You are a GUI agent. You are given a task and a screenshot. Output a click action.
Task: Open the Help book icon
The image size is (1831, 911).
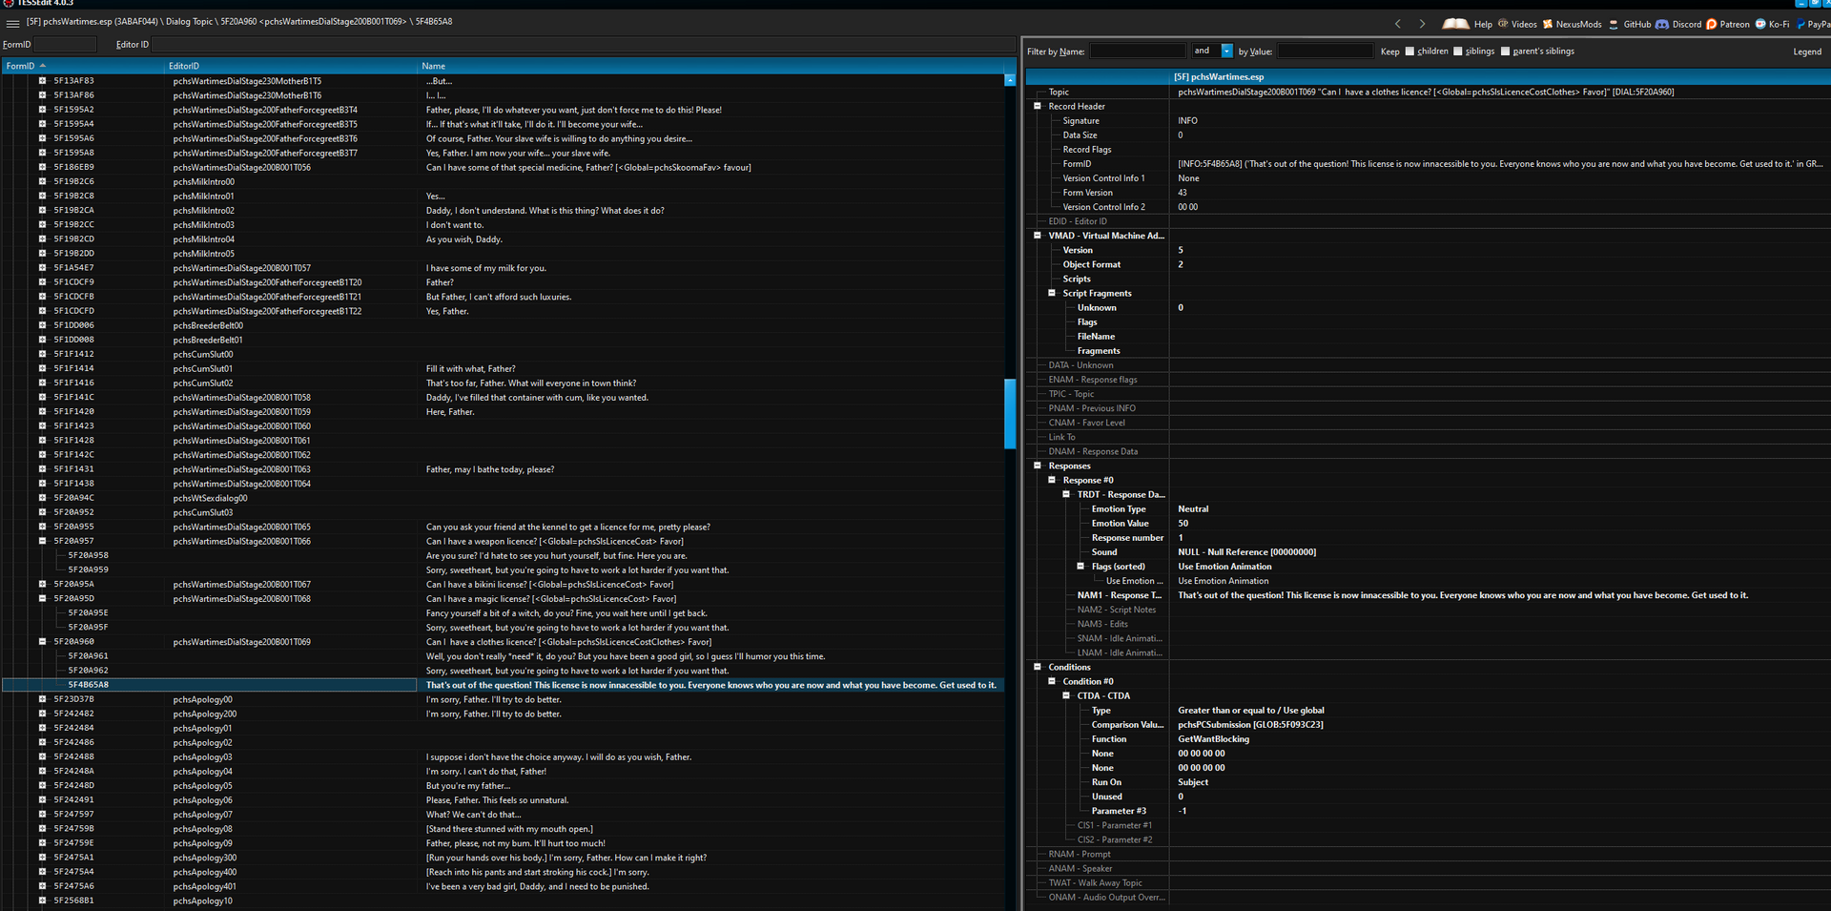pyautogui.click(x=1455, y=24)
